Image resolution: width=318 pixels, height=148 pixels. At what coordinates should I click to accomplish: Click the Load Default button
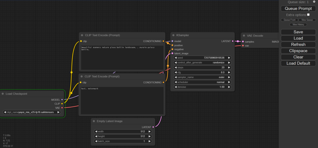pyautogui.click(x=298, y=63)
